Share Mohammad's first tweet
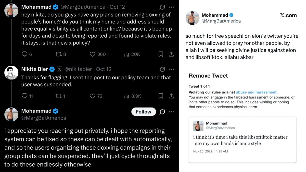 pyautogui.click(x=172, y=54)
